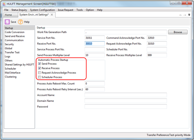Open the tab list dropdown arrow

tap(189, 15)
